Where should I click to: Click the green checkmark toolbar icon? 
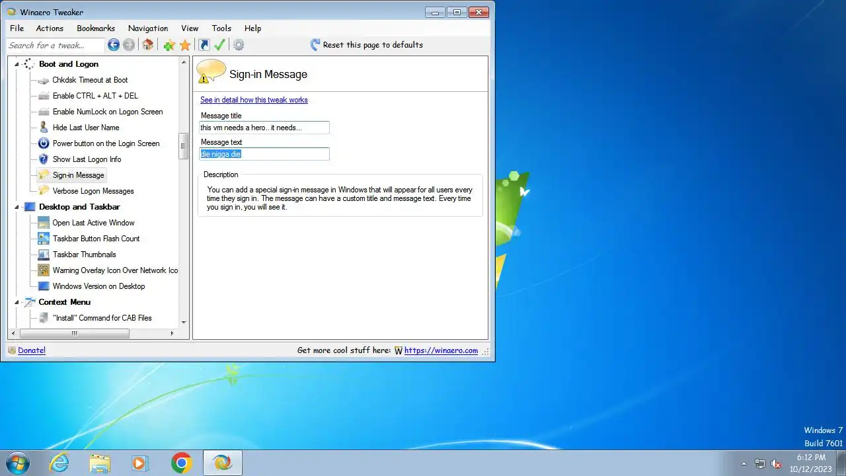(220, 45)
